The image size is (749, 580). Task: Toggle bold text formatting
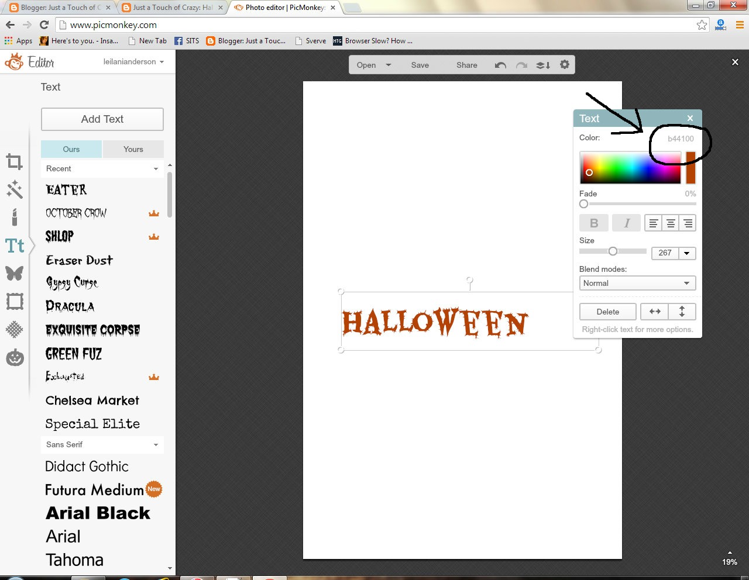click(x=594, y=223)
